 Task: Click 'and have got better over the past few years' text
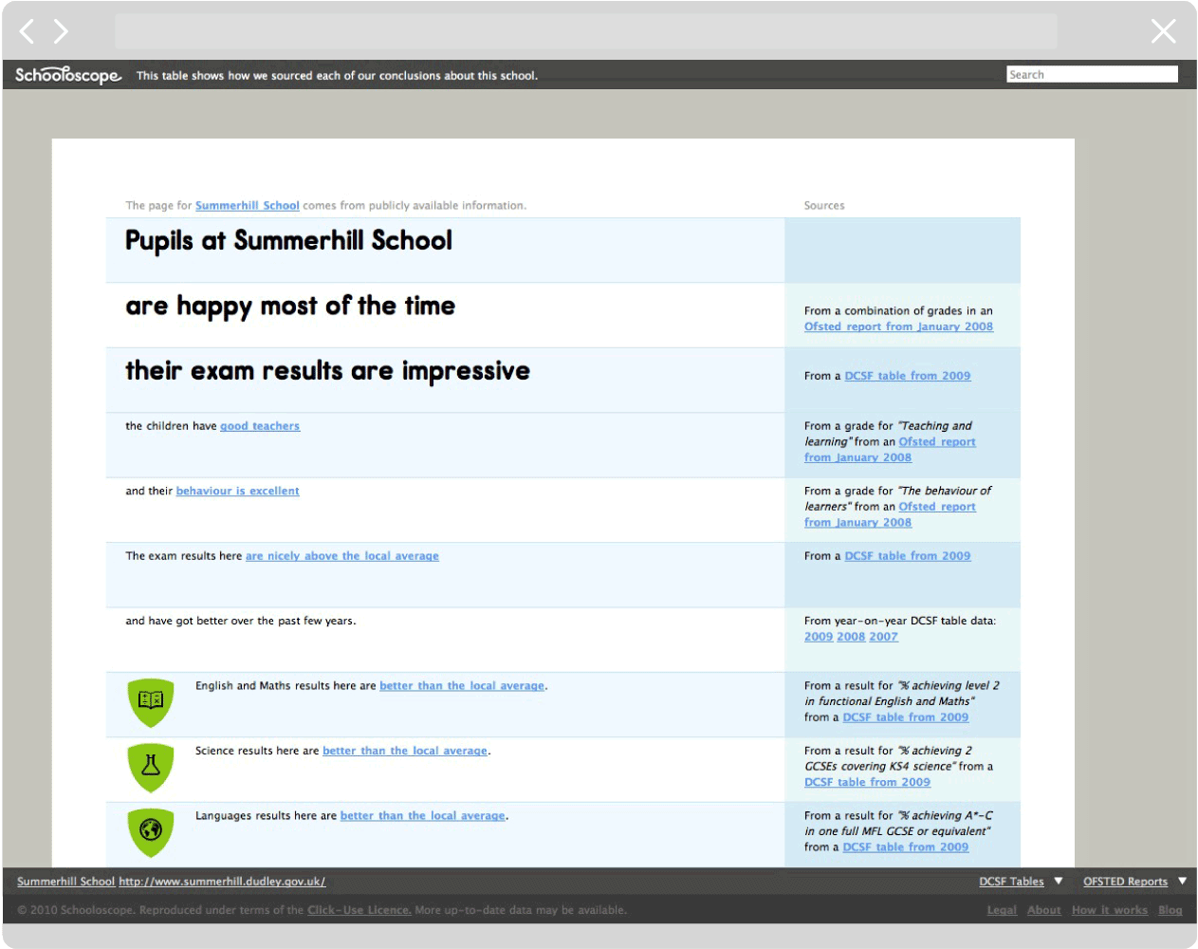pyautogui.click(x=241, y=621)
